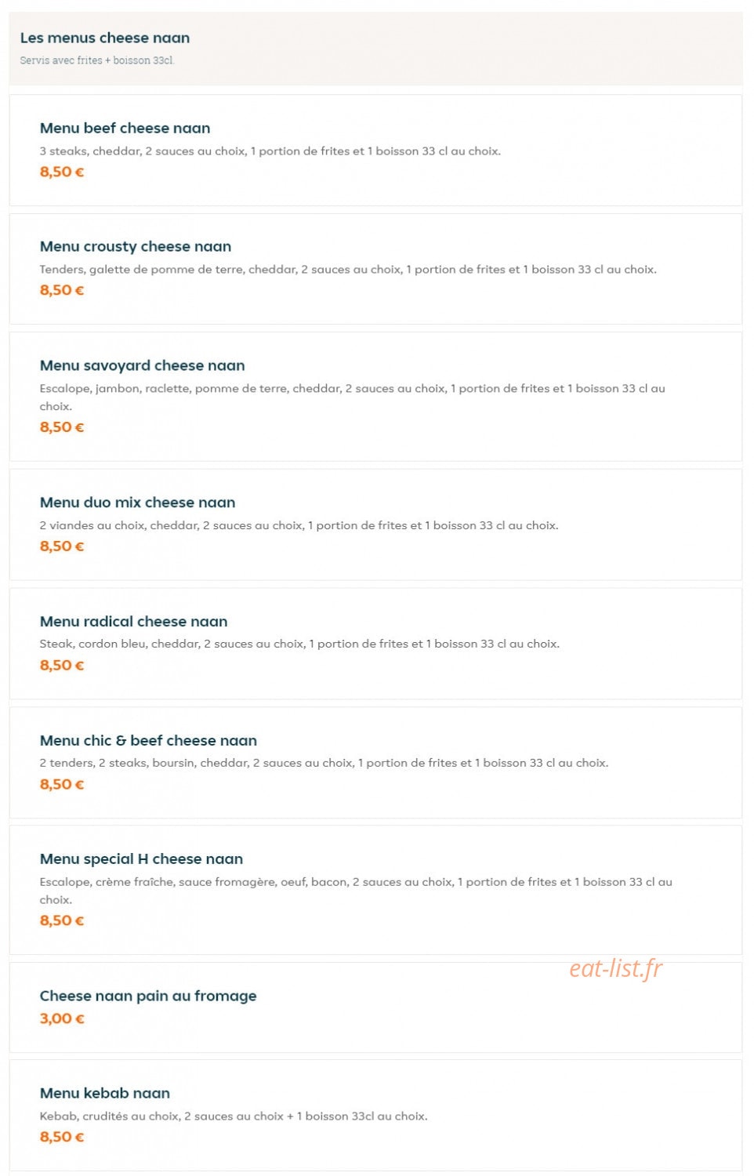Select the Menu radical cheese naan title

[x=134, y=621]
